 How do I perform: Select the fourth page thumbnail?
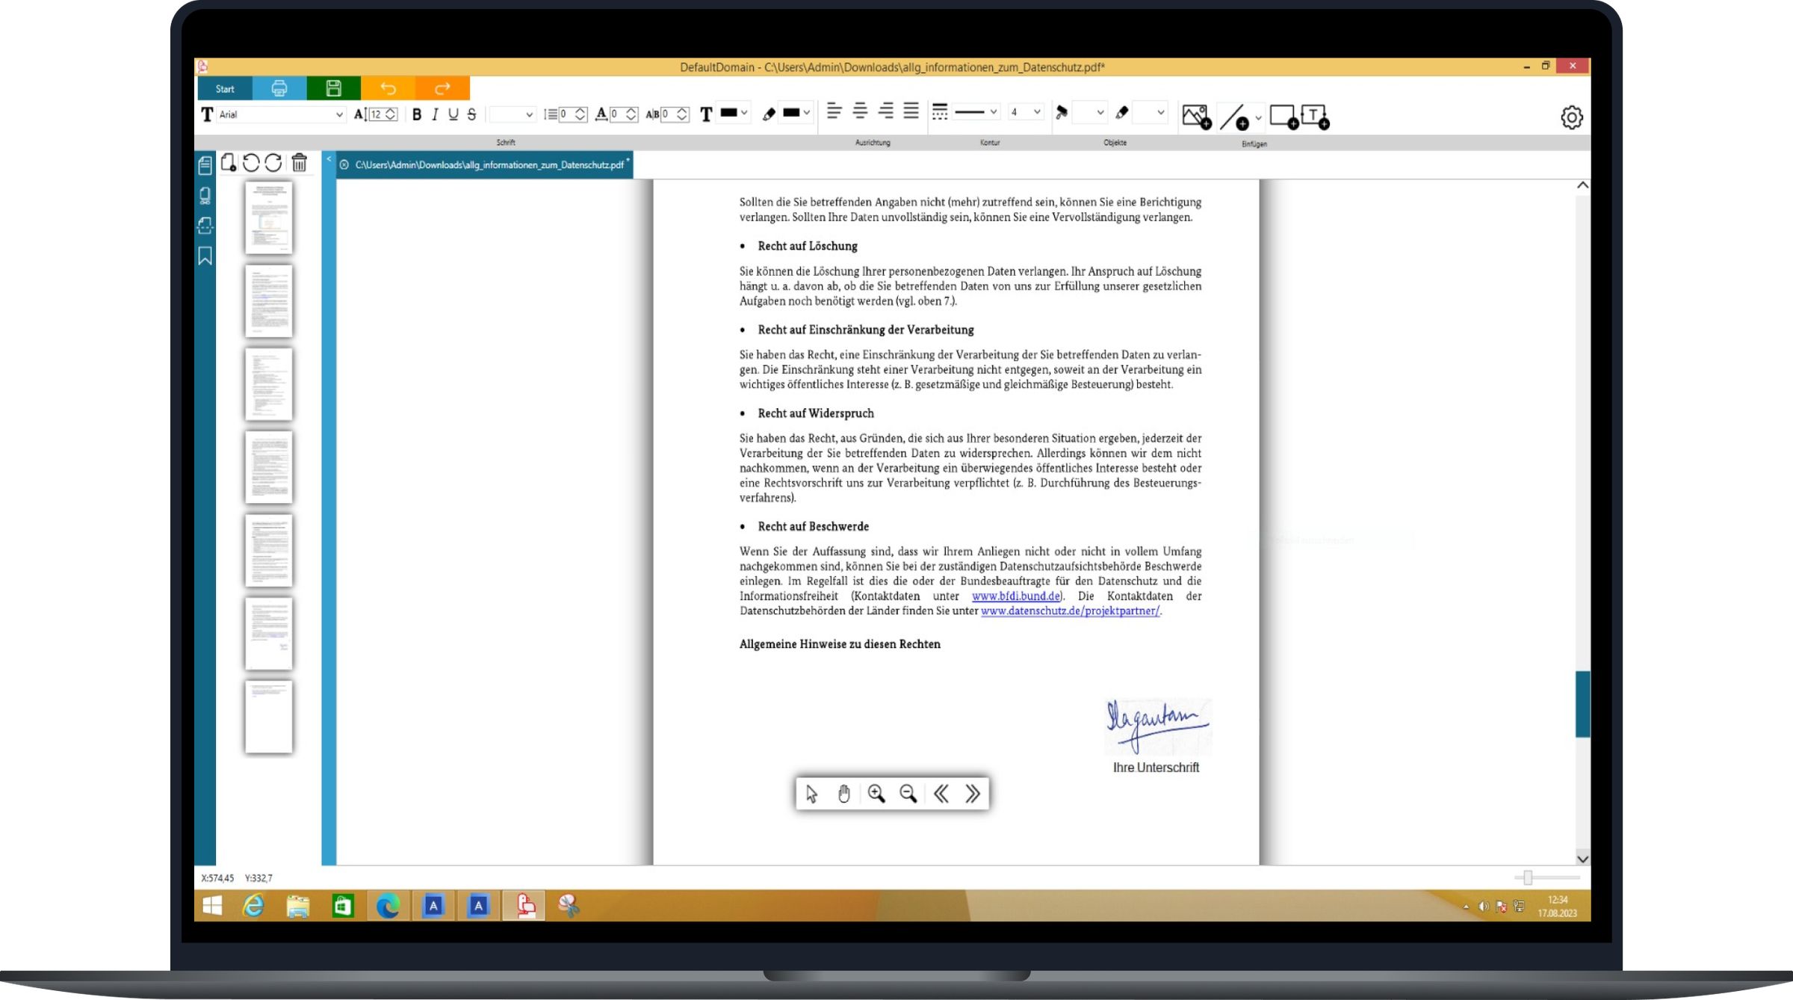[269, 467]
